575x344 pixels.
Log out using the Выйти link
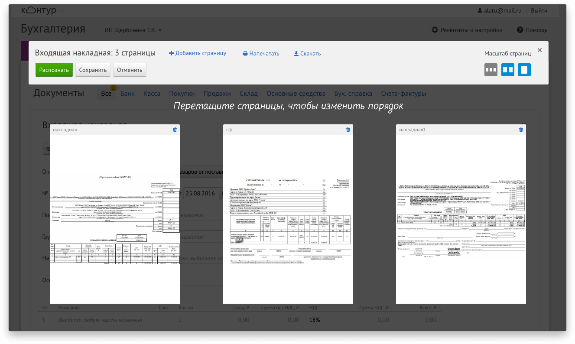tap(539, 10)
